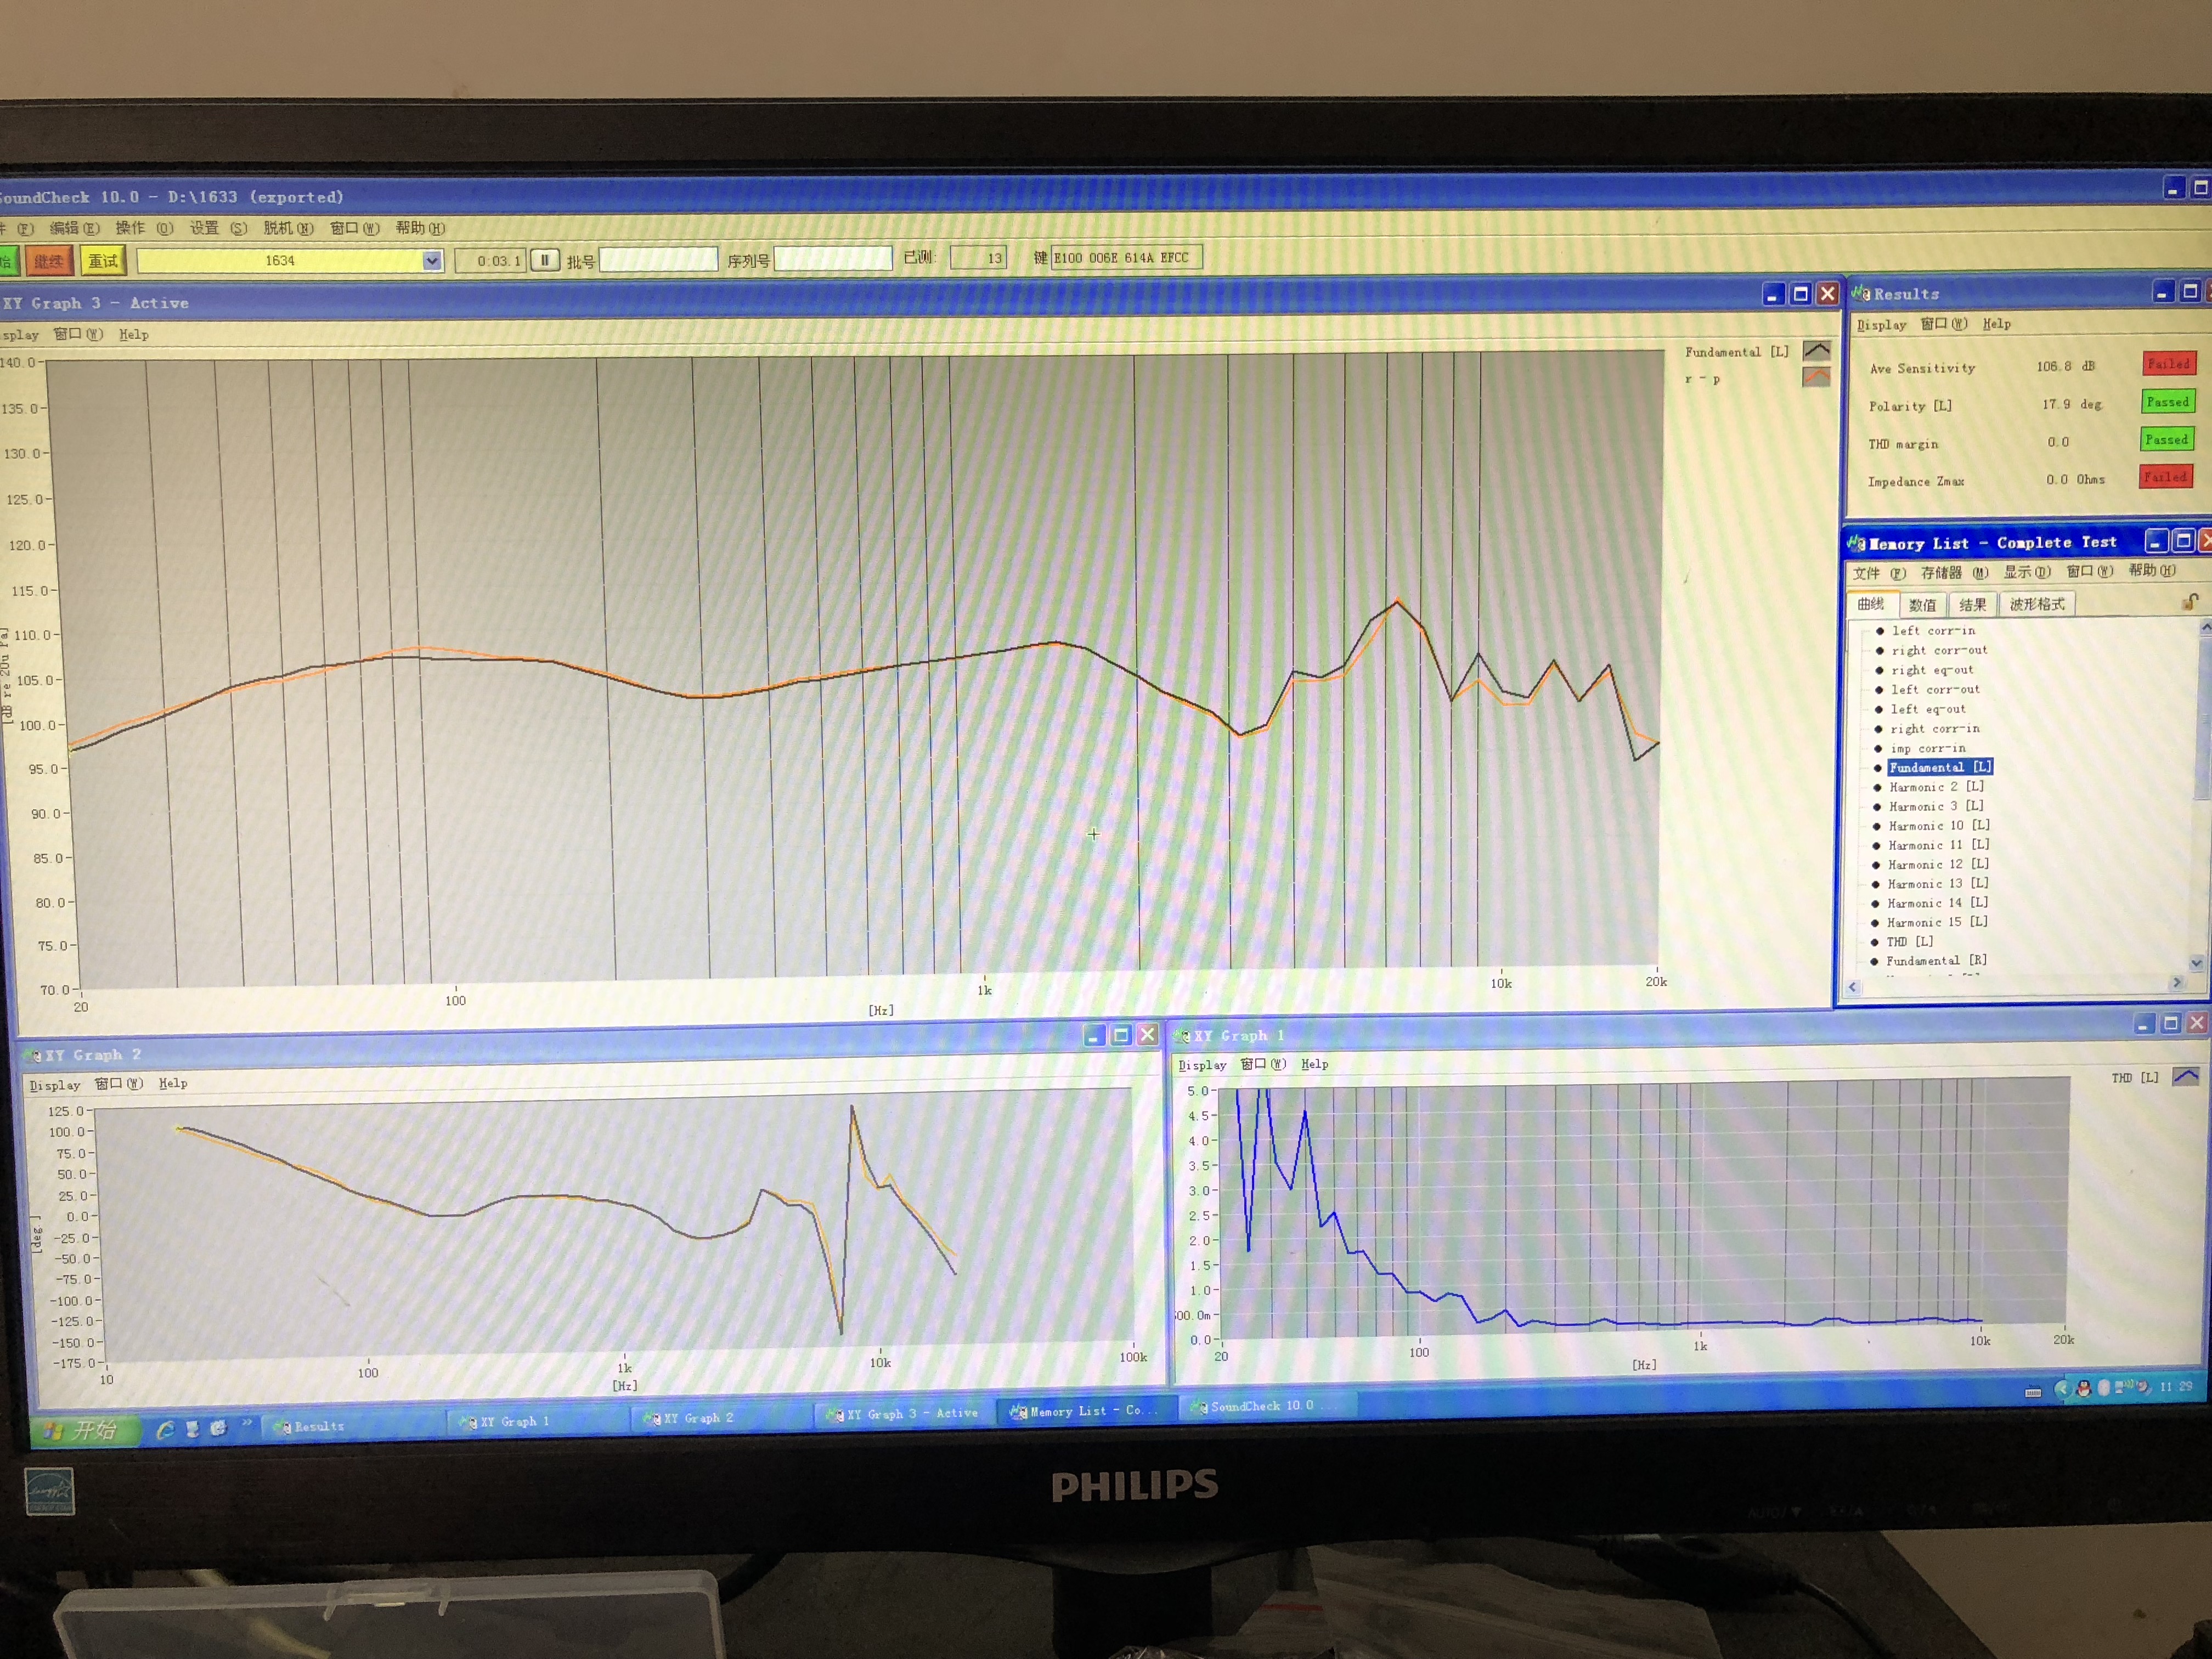Click the orange r - p curve legend icon
This screenshot has width=2212, height=1659.
(1816, 377)
